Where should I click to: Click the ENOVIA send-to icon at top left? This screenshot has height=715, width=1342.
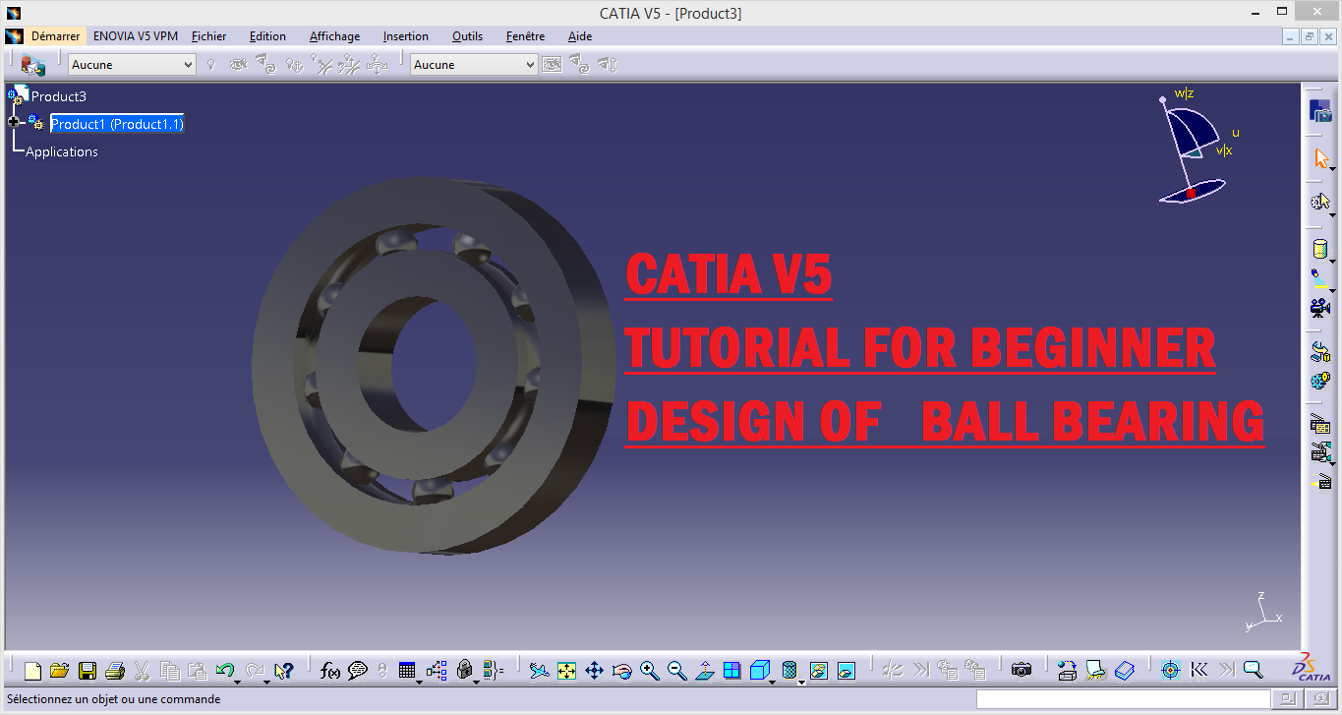pos(33,65)
